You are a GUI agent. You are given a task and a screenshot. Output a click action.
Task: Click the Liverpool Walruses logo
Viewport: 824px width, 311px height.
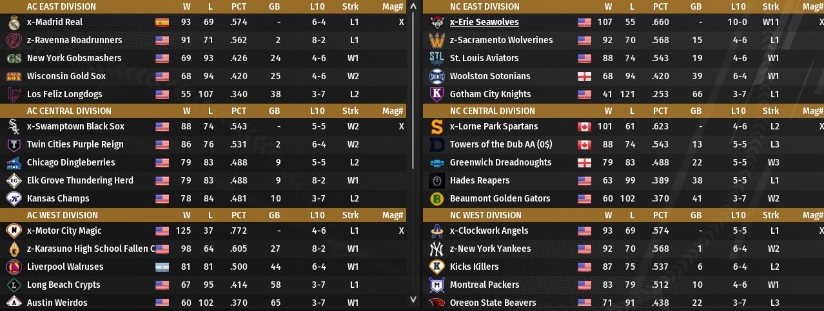tap(14, 267)
